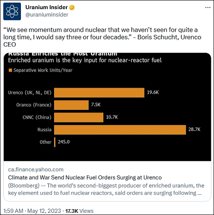Click the Bloomberg article description snippet
The image size is (214, 215).
tap(106, 189)
